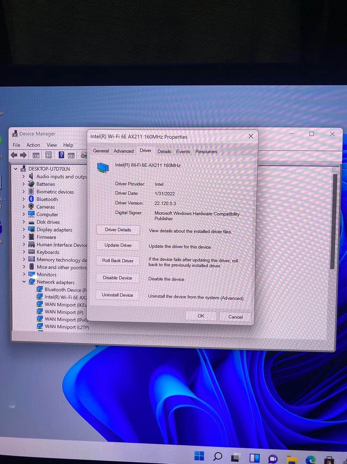Click the Bluetooth category icon
This screenshot has height=464, width=347.
(x=31, y=199)
